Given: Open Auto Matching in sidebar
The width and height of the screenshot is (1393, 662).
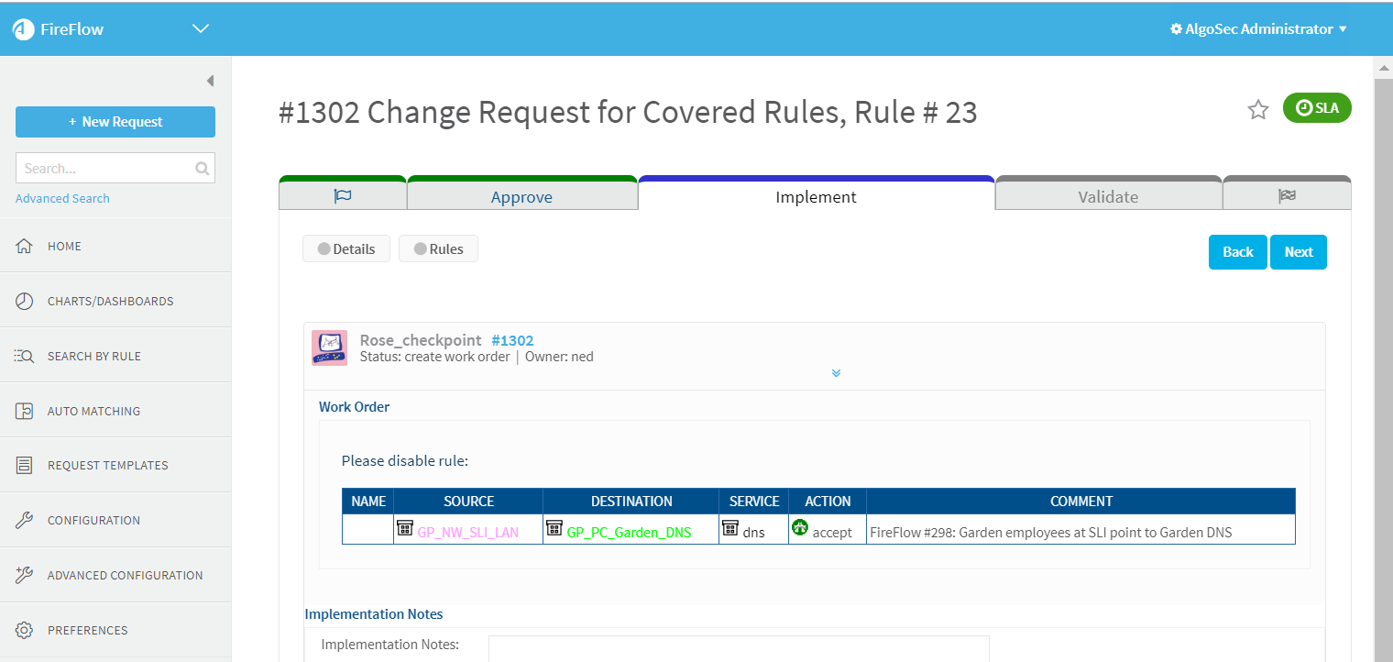Looking at the screenshot, I should [93, 411].
